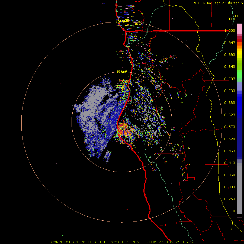Click the 0.787 scale value
This screenshot has width=244, height=244.
click(230, 79)
